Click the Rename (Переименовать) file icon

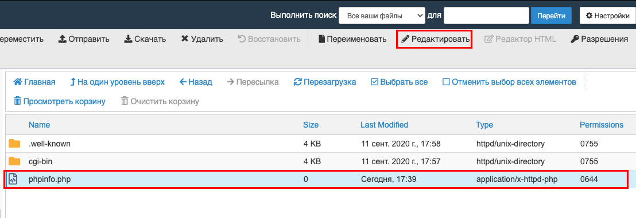(x=321, y=39)
